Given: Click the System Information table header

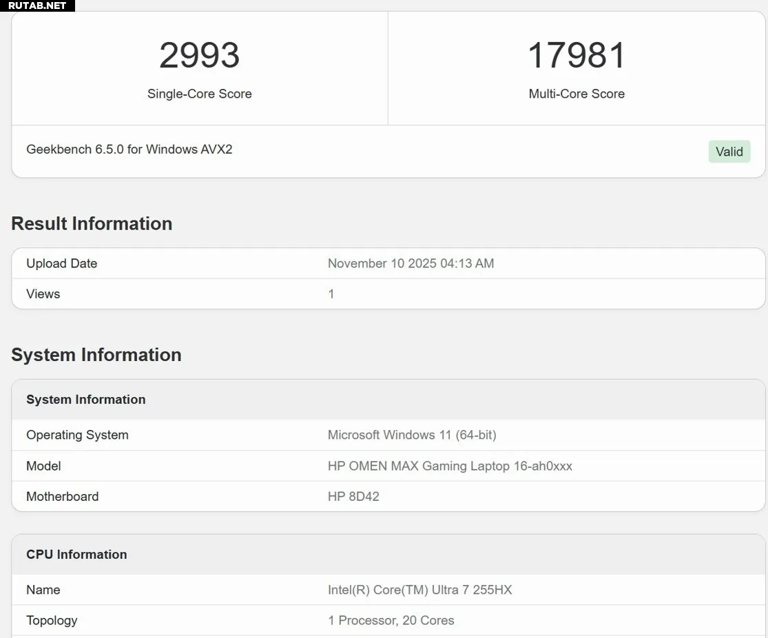Looking at the screenshot, I should 86,400.
